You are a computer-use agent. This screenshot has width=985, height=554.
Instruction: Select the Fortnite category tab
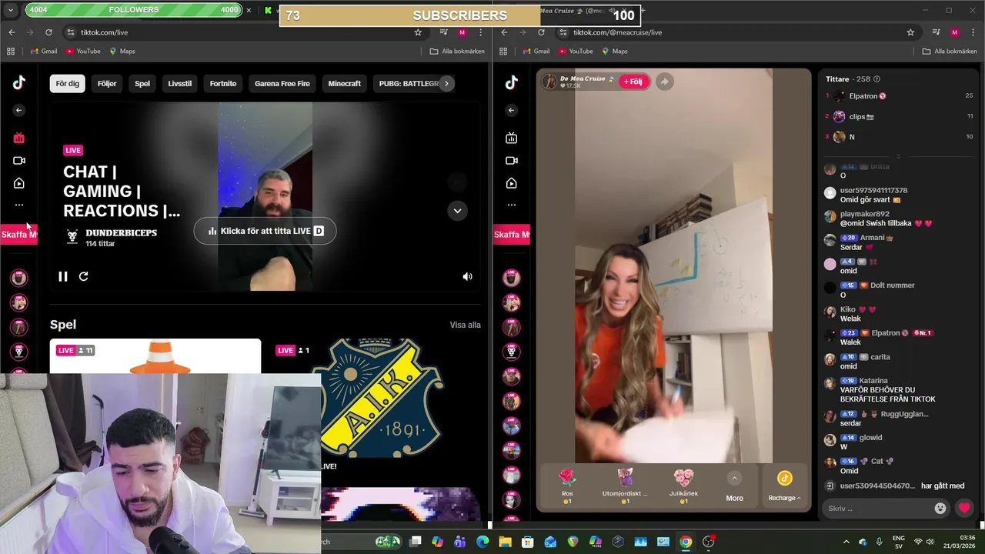(223, 83)
